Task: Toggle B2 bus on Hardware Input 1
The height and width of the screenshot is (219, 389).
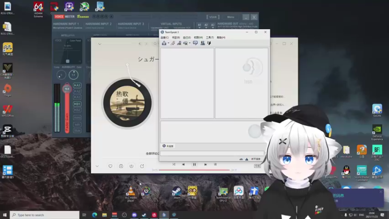Action: pos(77,110)
